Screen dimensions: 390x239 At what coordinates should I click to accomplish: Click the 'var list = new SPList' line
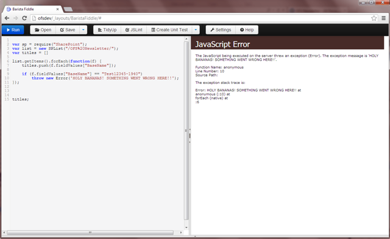click(65, 49)
